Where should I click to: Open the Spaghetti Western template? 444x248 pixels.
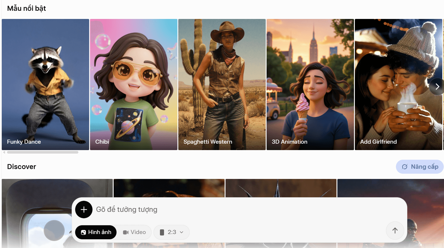[222, 85]
